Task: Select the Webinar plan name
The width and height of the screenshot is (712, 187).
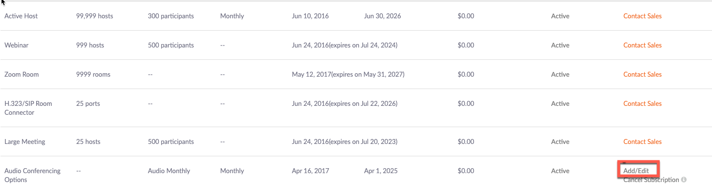Action: coord(16,45)
